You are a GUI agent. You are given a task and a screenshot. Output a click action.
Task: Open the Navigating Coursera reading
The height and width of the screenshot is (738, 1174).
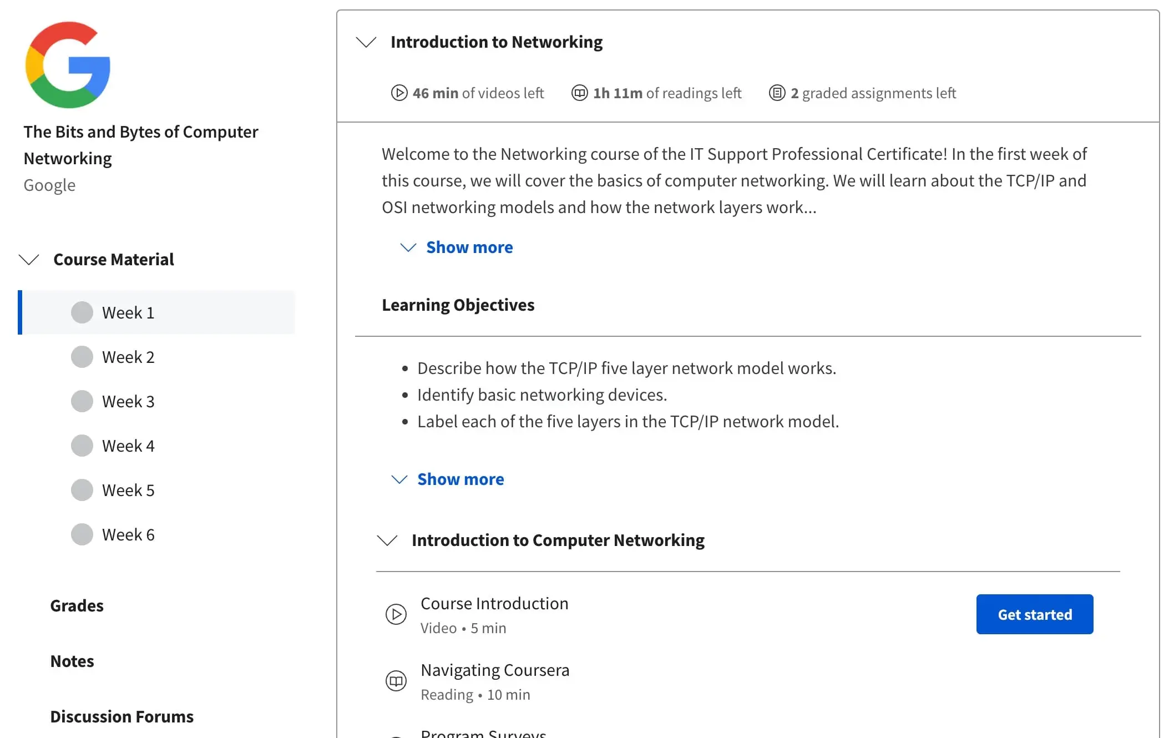pos(495,670)
